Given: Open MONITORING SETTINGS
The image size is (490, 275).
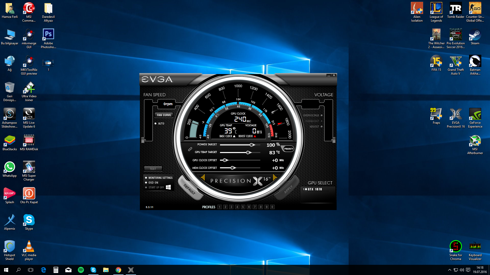Looking at the screenshot, I should (x=160, y=178).
